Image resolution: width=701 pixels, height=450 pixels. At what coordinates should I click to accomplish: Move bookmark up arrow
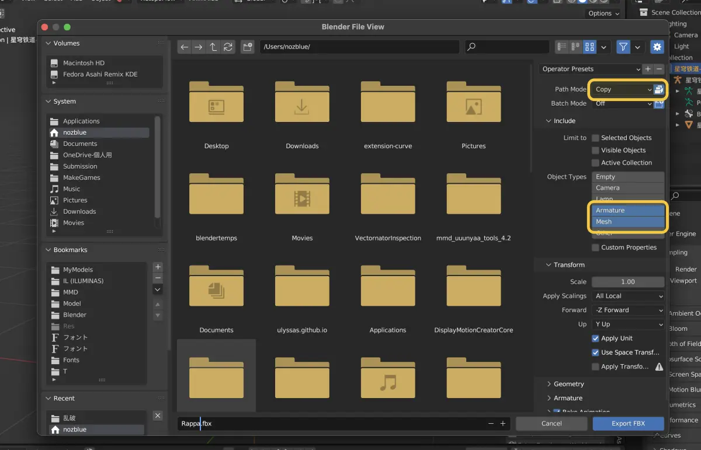(157, 305)
